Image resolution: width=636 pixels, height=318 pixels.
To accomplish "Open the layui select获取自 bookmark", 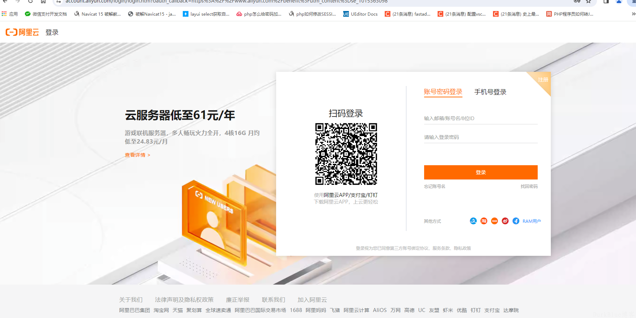I will (x=206, y=14).
